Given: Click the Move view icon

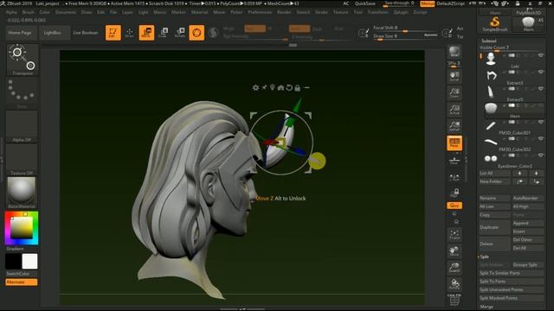Looking at the screenshot, I should click(x=454, y=251).
